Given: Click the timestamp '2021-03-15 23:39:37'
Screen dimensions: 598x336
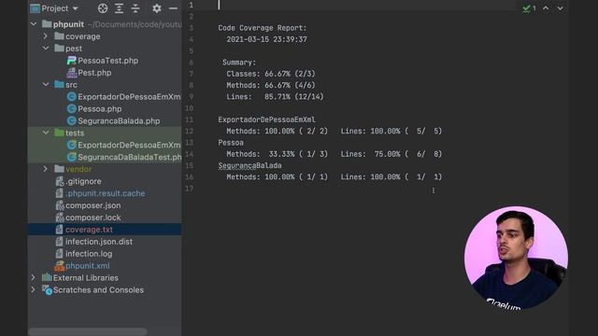Looking at the screenshot, I should click(x=266, y=39).
